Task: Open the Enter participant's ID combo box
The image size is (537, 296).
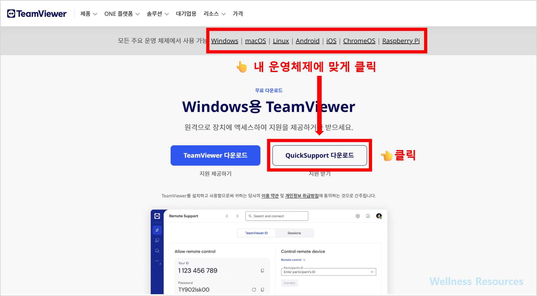Action: (329, 272)
